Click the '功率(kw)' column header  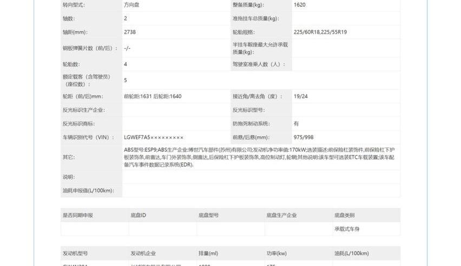tap(276, 254)
